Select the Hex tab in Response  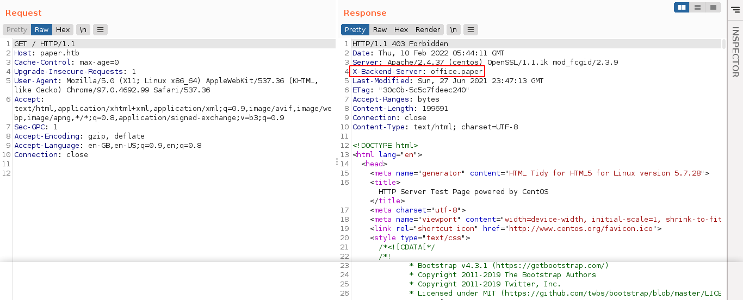coord(401,30)
